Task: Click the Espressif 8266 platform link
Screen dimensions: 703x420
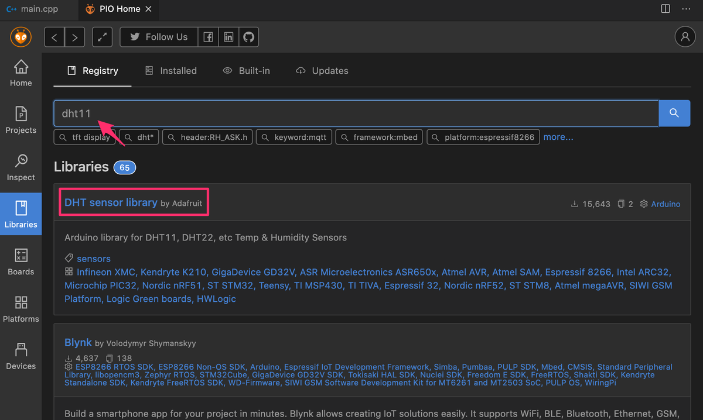Action: [579, 272]
